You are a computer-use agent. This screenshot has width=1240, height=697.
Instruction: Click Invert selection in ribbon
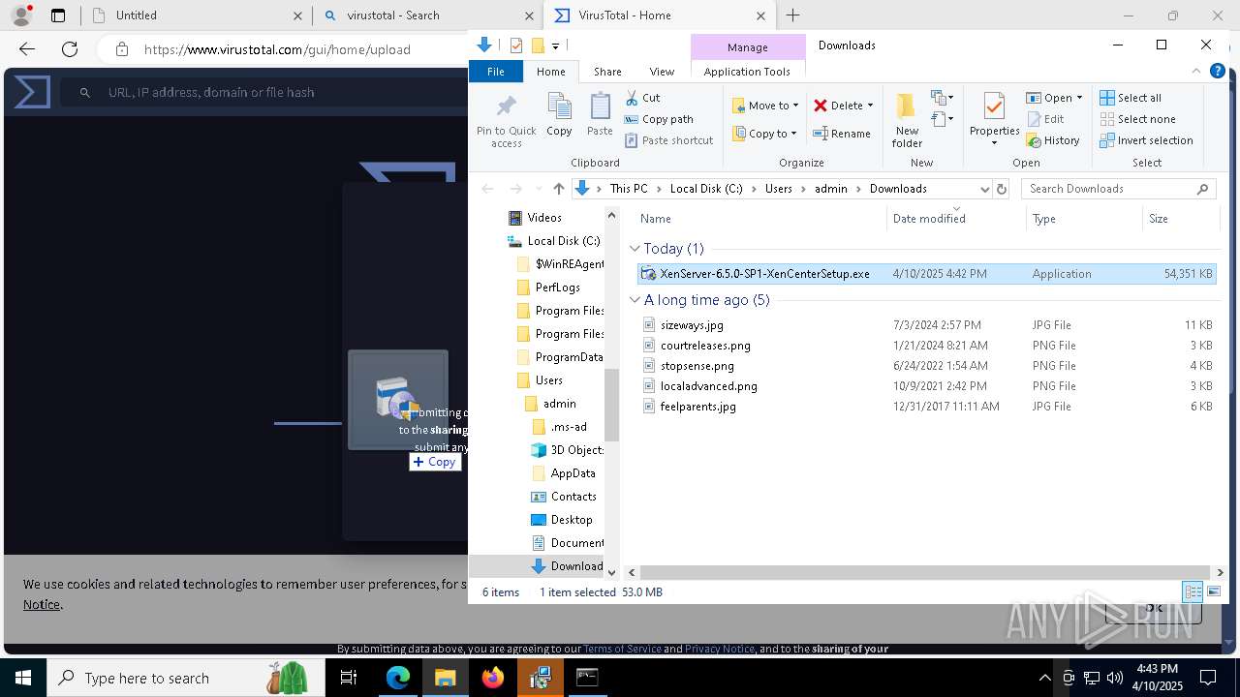(1146, 140)
